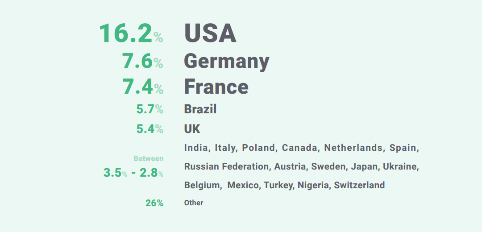The height and width of the screenshot is (232, 482).
Task: Click the 7.6% figure
Action: [143, 62]
